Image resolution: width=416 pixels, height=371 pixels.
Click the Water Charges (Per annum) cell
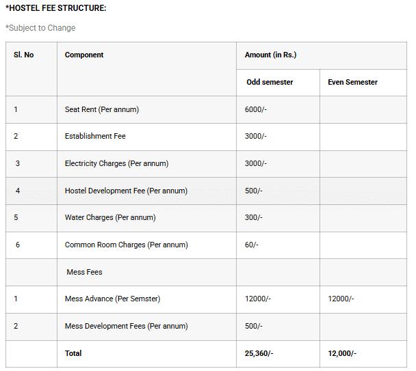coord(110,217)
